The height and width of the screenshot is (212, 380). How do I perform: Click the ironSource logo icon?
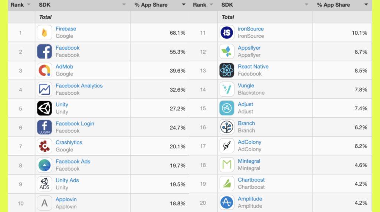[x=227, y=33]
